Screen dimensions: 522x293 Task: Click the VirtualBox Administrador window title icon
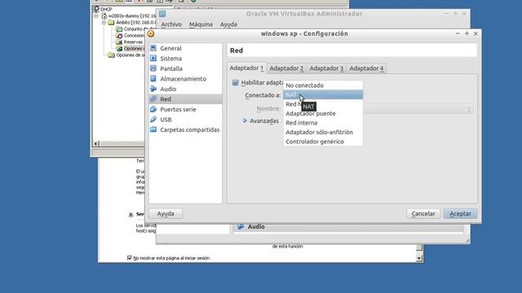pos(162,14)
